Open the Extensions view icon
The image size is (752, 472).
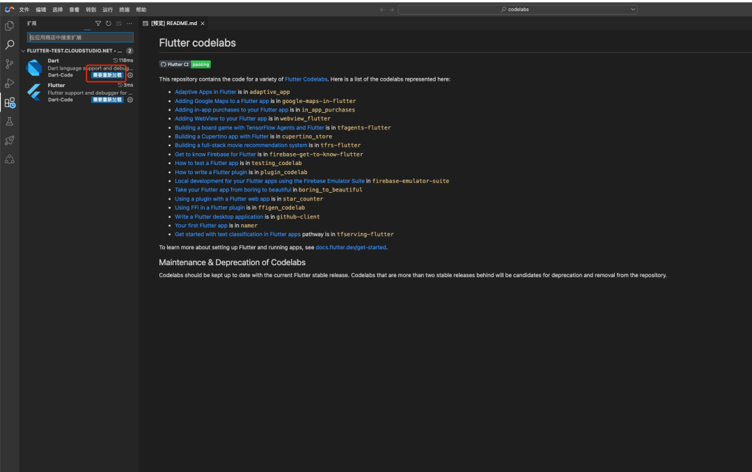point(10,102)
